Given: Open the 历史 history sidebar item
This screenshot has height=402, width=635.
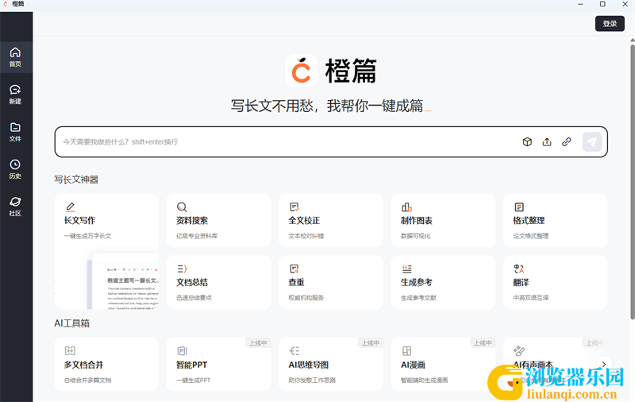Looking at the screenshot, I should point(15,169).
